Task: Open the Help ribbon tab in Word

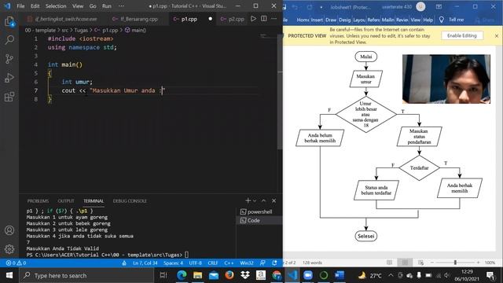Action: (428, 20)
